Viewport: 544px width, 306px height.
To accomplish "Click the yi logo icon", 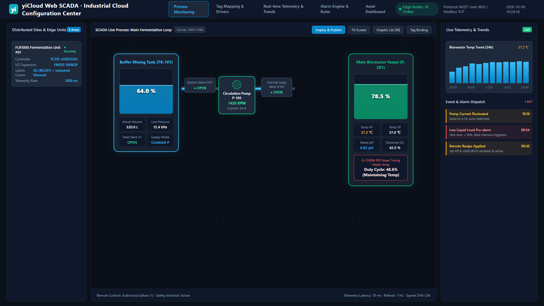I will tap(14, 9).
